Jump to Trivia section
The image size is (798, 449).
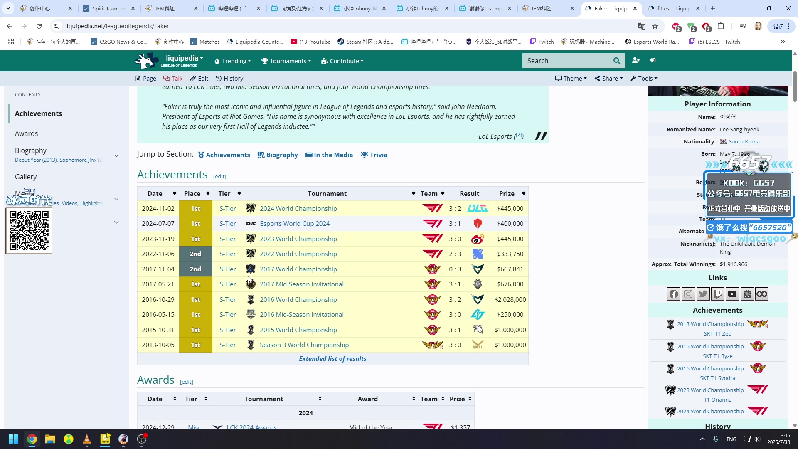(x=374, y=155)
